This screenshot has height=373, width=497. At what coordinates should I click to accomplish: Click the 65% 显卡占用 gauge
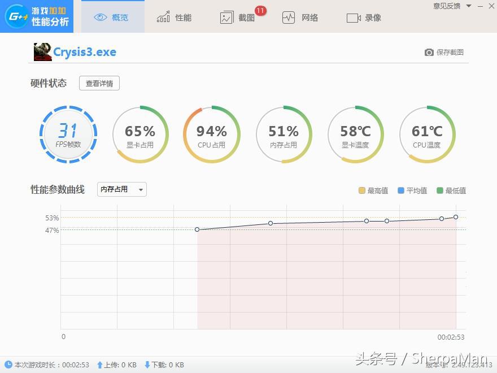pyautogui.click(x=140, y=135)
